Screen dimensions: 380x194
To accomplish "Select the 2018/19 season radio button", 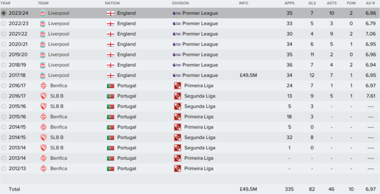I will [x=3, y=65].
